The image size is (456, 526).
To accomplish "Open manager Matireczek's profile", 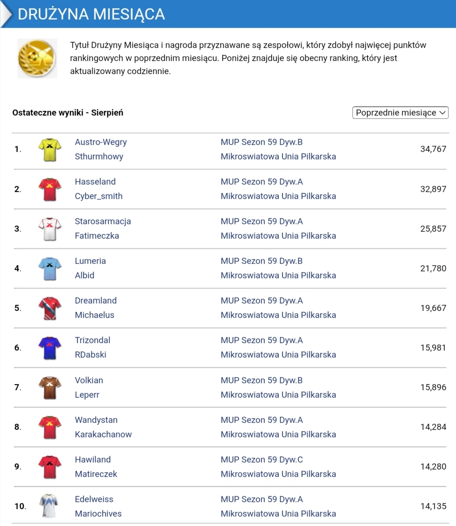I will (96, 474).
